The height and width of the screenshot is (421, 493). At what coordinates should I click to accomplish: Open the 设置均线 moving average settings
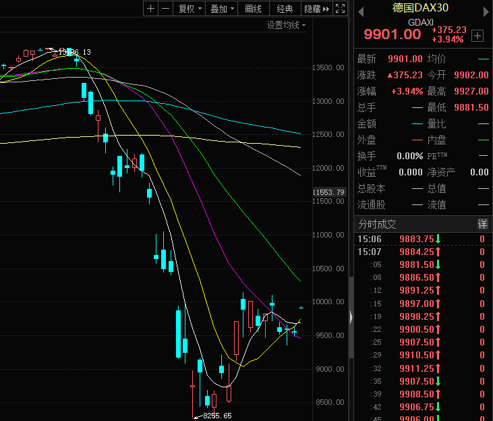click(285, 25)
